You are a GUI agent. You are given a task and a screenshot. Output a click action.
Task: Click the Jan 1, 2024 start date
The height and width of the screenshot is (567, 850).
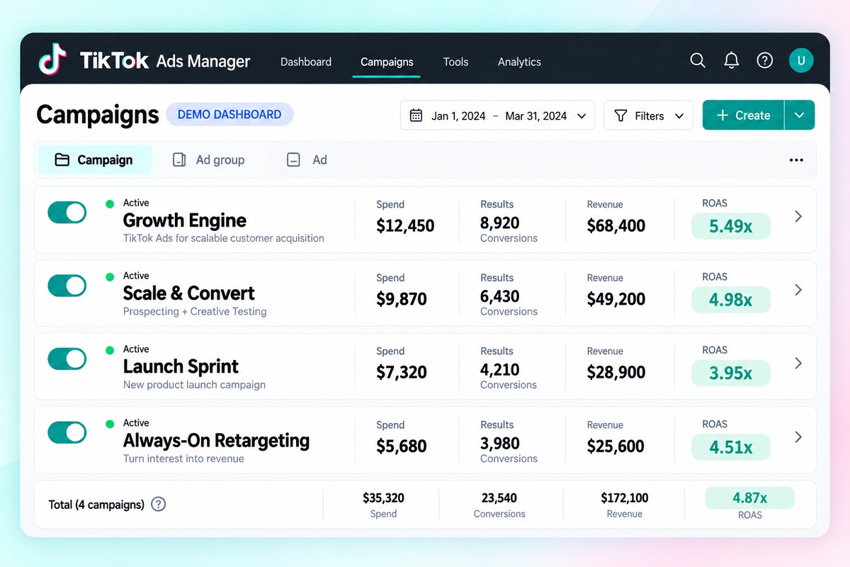(458, 116)
